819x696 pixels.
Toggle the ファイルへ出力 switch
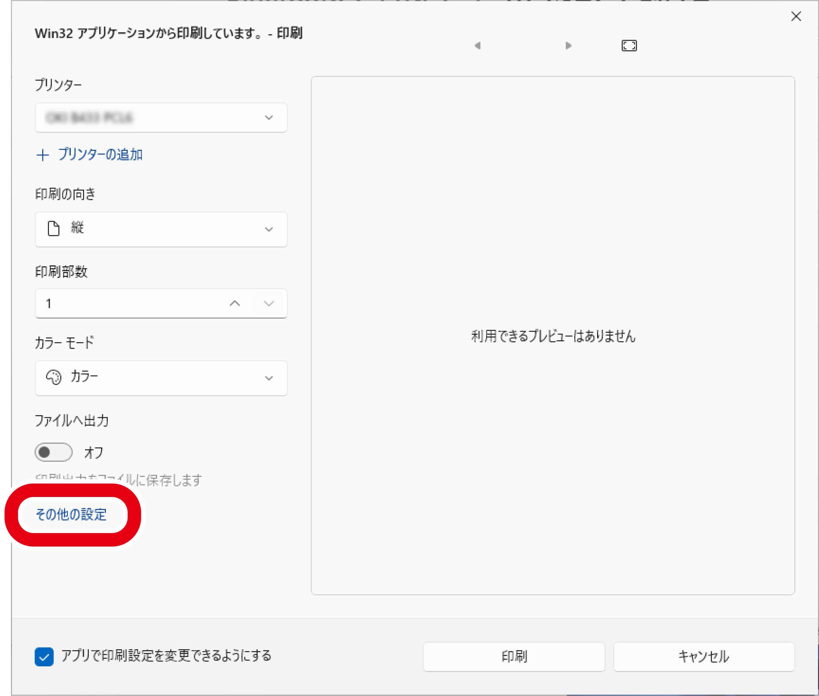(53, 452)
